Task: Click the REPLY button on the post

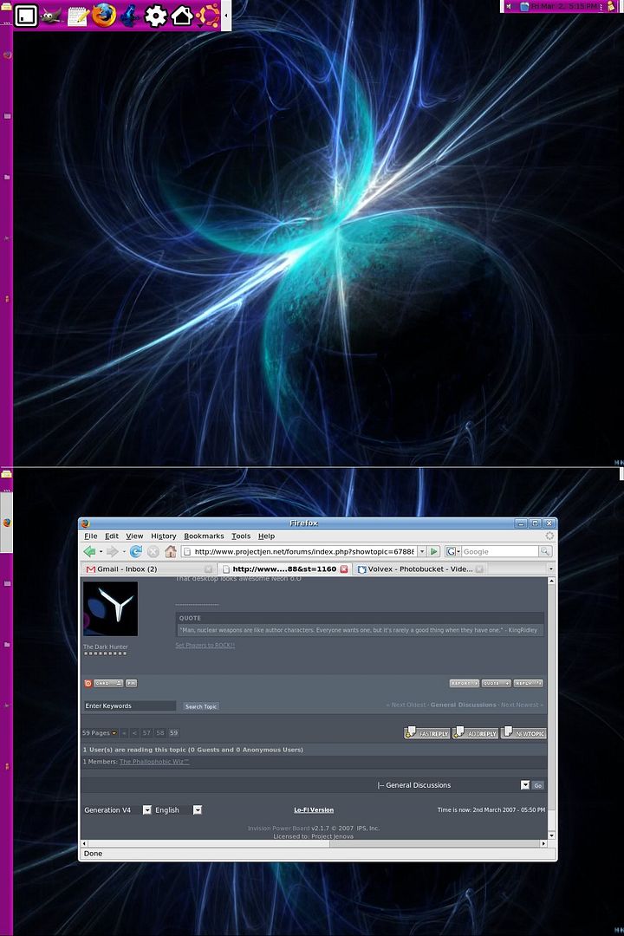Action: tap(529, 683)
